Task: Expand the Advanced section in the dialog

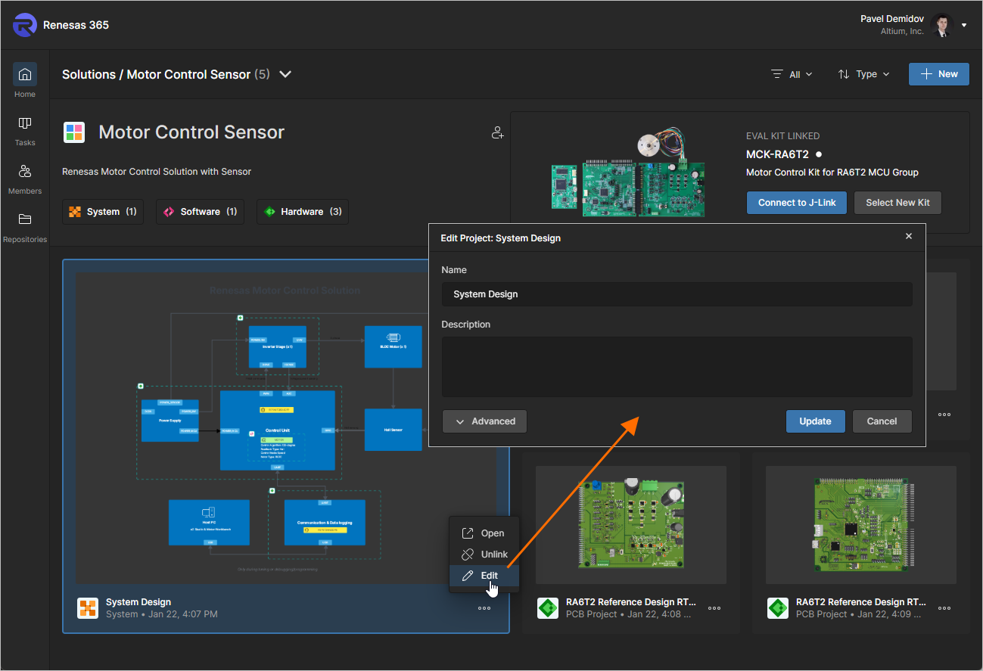Action: tap(484, 421)
